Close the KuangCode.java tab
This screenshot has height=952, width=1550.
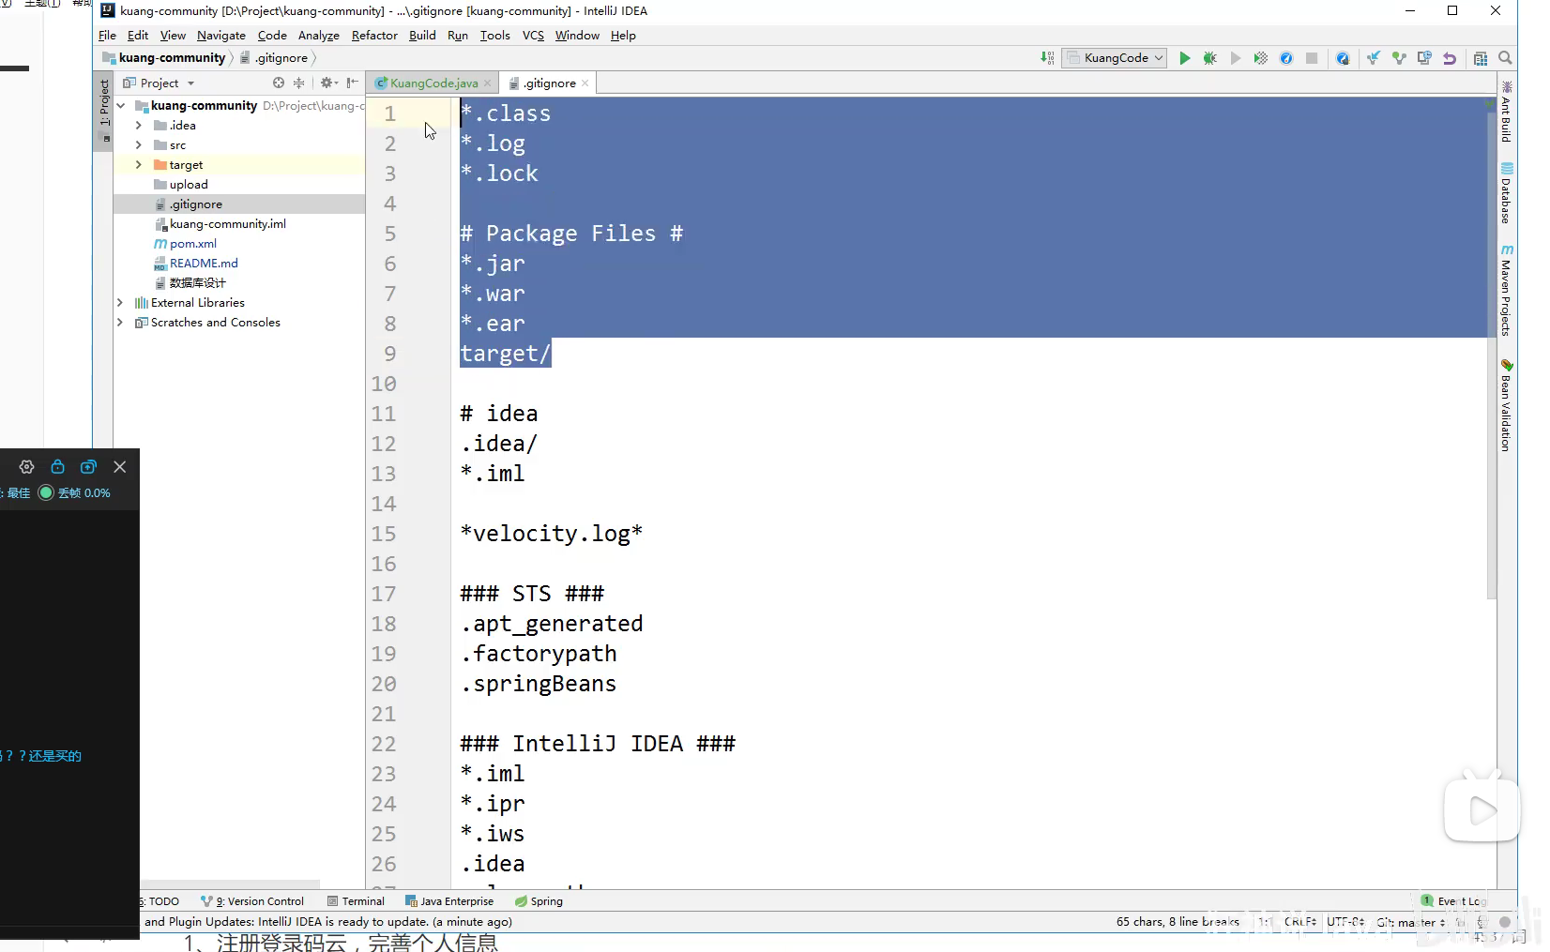click(x=488, y=83)
